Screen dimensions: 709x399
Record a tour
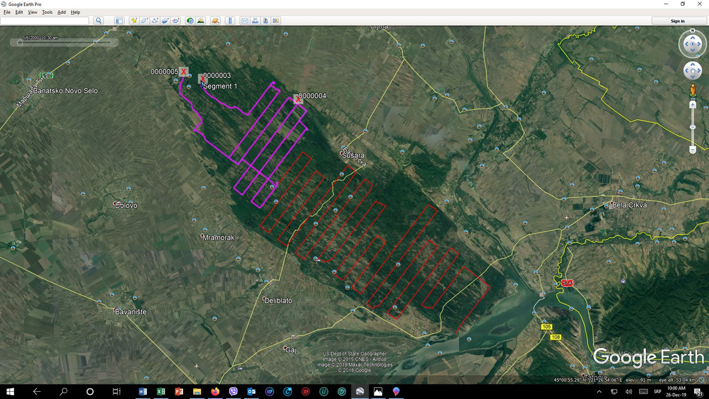176,21
